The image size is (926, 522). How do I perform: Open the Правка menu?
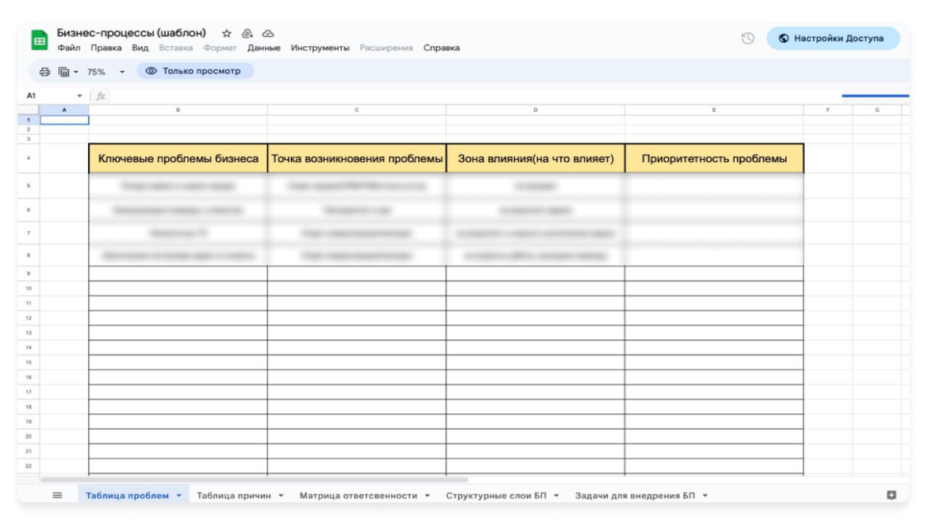click(x=106, y=48)
